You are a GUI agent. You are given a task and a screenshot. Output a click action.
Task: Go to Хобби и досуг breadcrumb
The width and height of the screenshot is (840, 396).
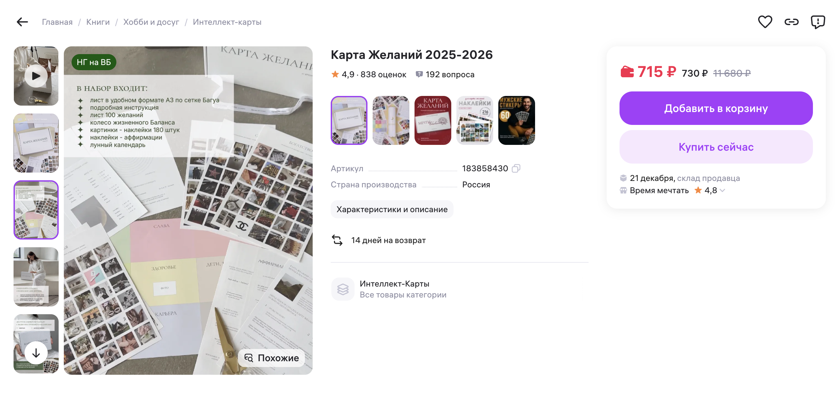[x=151, y=22]
